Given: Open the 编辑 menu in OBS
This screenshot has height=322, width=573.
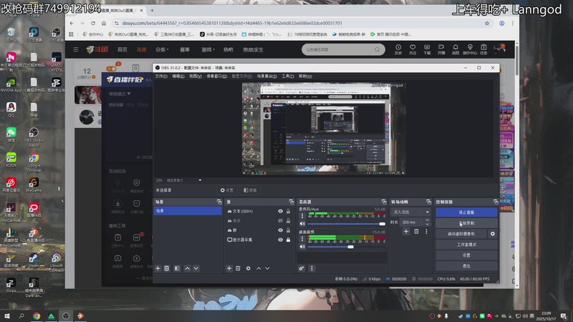Looking at the screenshot, I should click(x=178, y=77).
